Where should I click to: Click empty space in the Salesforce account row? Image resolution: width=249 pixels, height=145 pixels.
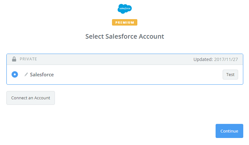click(x=135, y=75)
